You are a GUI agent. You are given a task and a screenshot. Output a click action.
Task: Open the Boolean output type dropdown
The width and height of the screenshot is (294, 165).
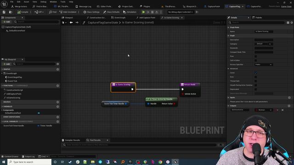(264, 110)
